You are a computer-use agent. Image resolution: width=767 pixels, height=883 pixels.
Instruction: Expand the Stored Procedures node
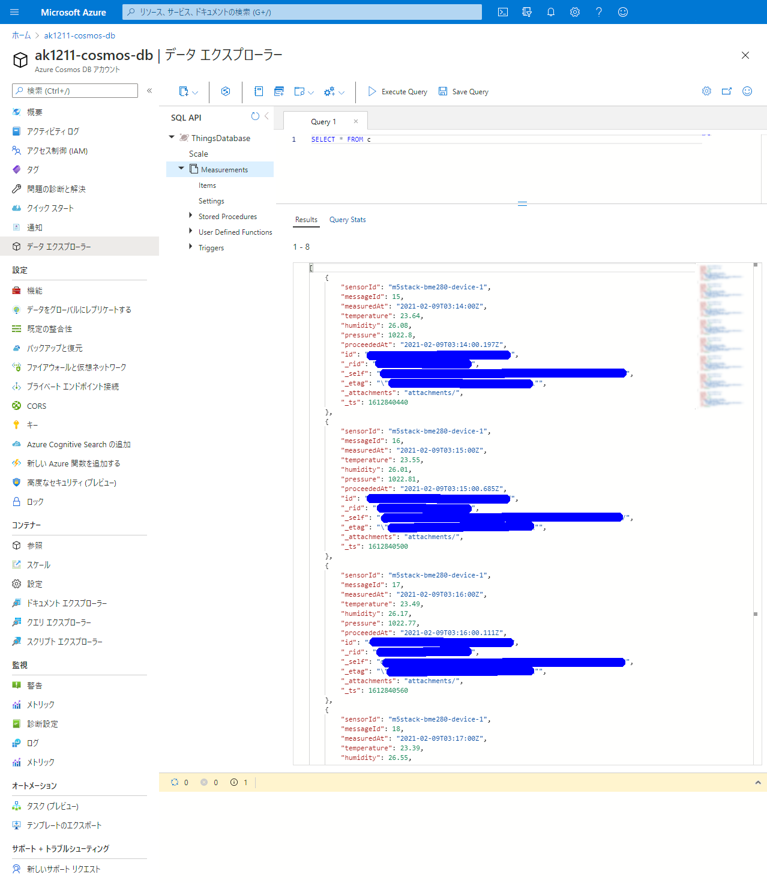[191, 215]
